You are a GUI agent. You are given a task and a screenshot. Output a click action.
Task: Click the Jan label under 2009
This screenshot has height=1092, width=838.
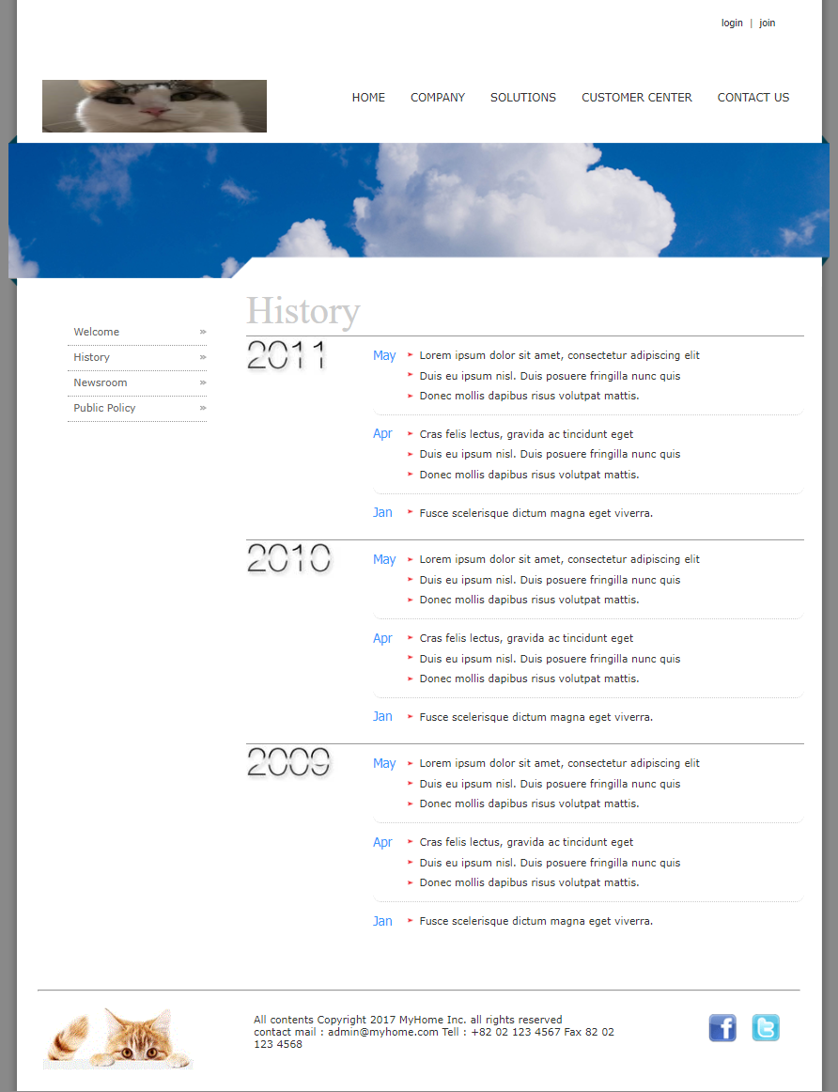pyautogui.click(x=382, y=921)
